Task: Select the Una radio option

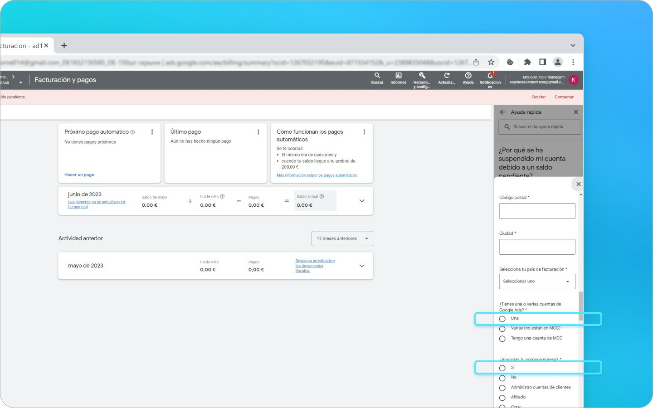Action: pos(502,319)
